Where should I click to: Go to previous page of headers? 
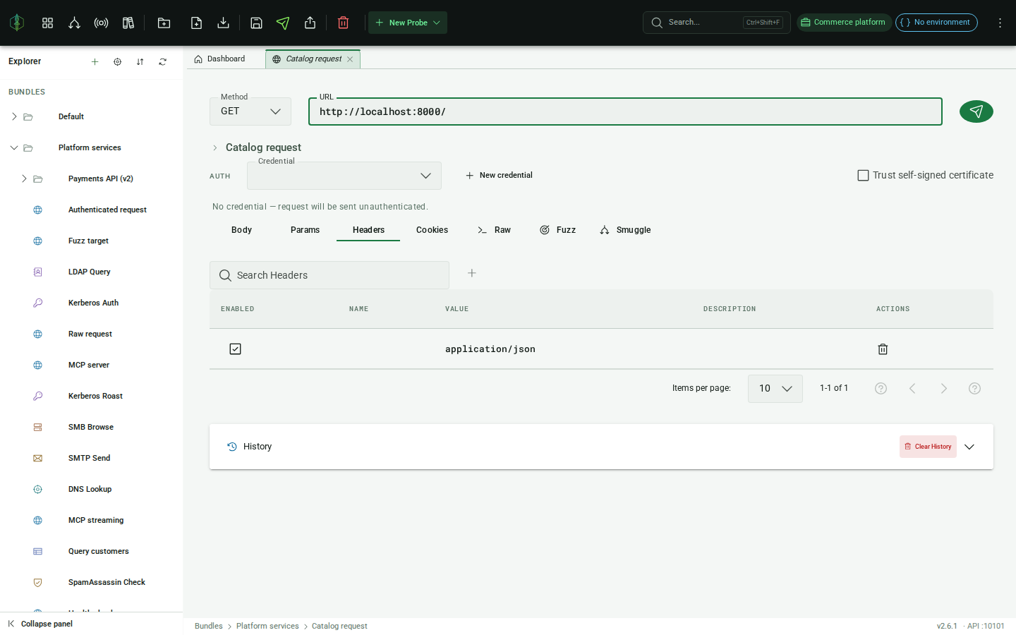coord(912,388)
